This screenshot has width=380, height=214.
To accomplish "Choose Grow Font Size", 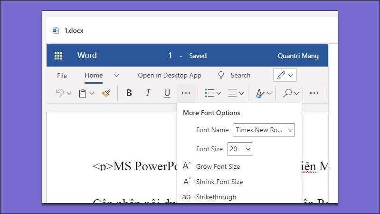I will pyautogui.click(x=218, y=167).
